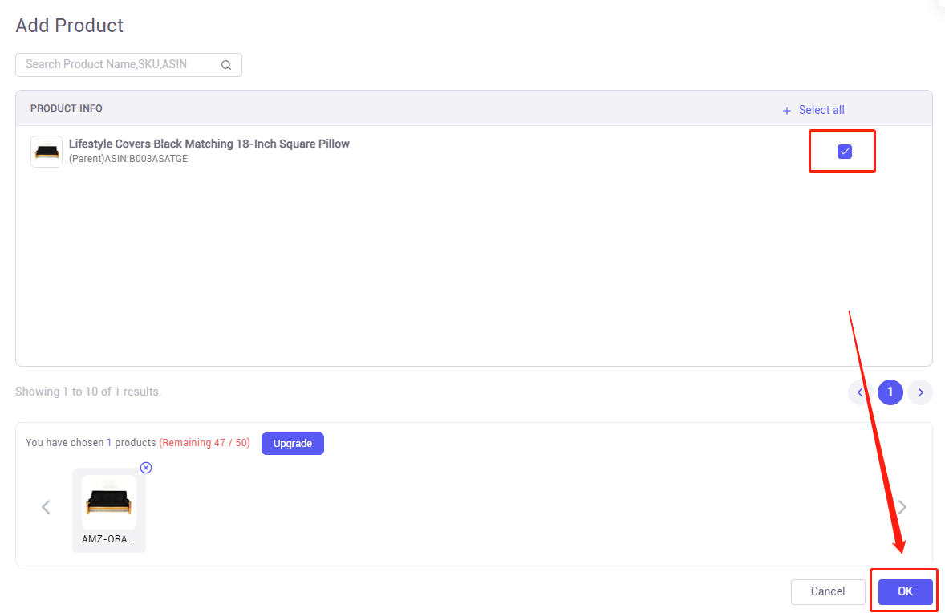Click the AMZ-ORA... product label
The height and width of the screenshot is (613, 945).
click(x=107, y=539)
